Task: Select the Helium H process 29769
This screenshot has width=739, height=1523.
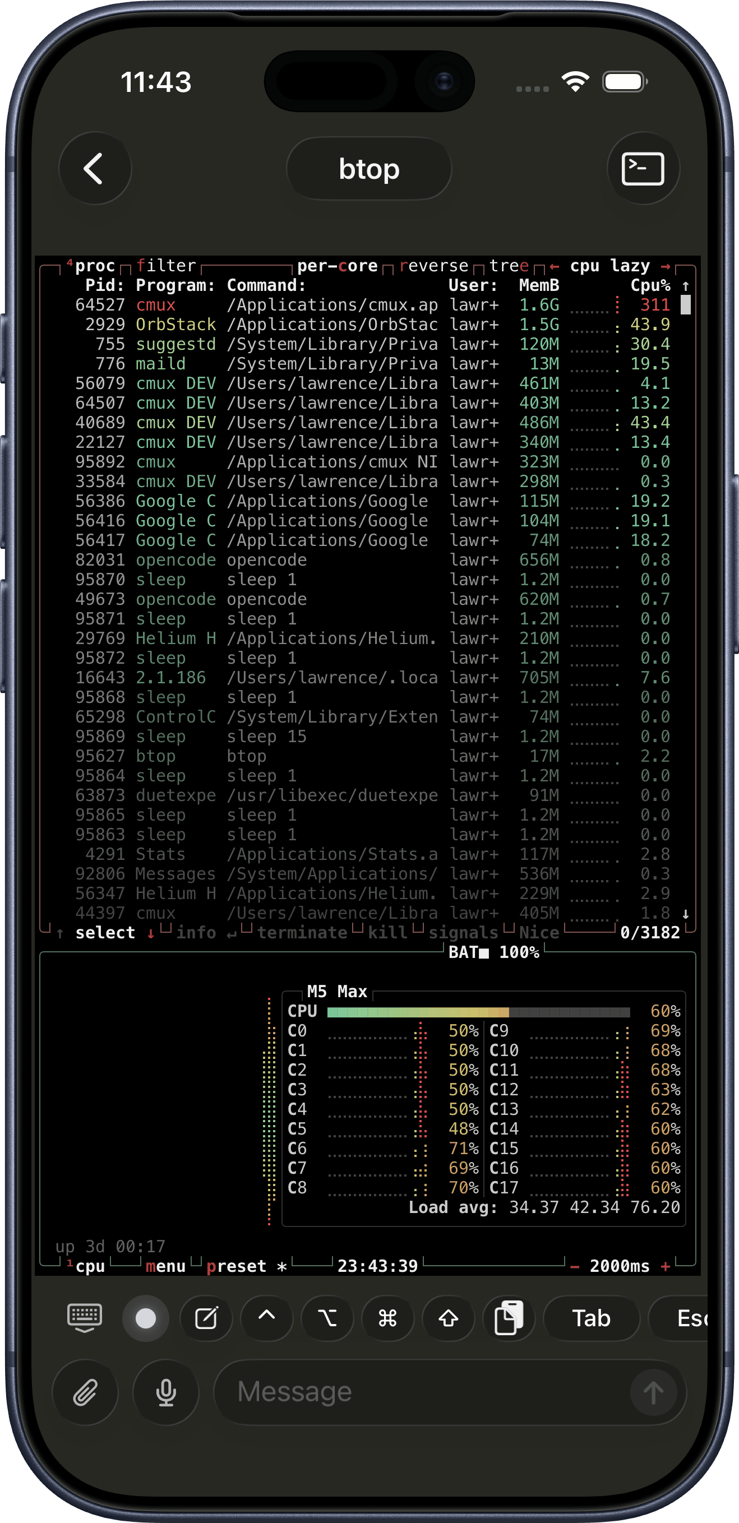Action: point(372,638)
